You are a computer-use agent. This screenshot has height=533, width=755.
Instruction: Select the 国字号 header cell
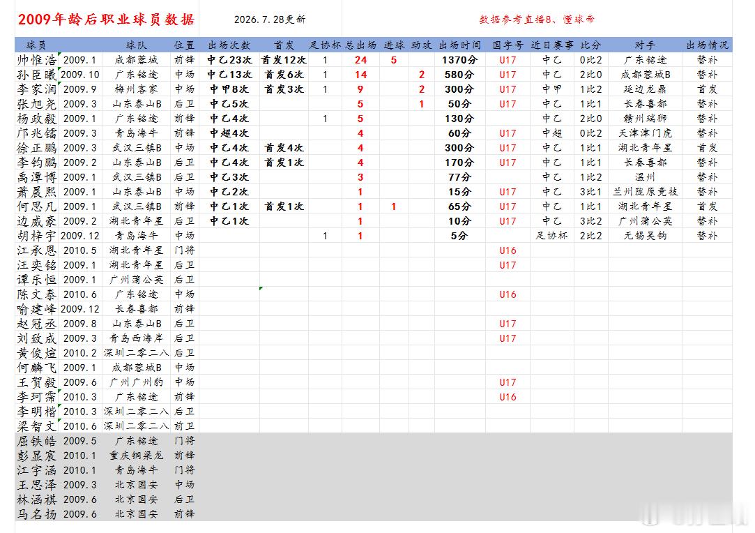[x=508, y=45]
